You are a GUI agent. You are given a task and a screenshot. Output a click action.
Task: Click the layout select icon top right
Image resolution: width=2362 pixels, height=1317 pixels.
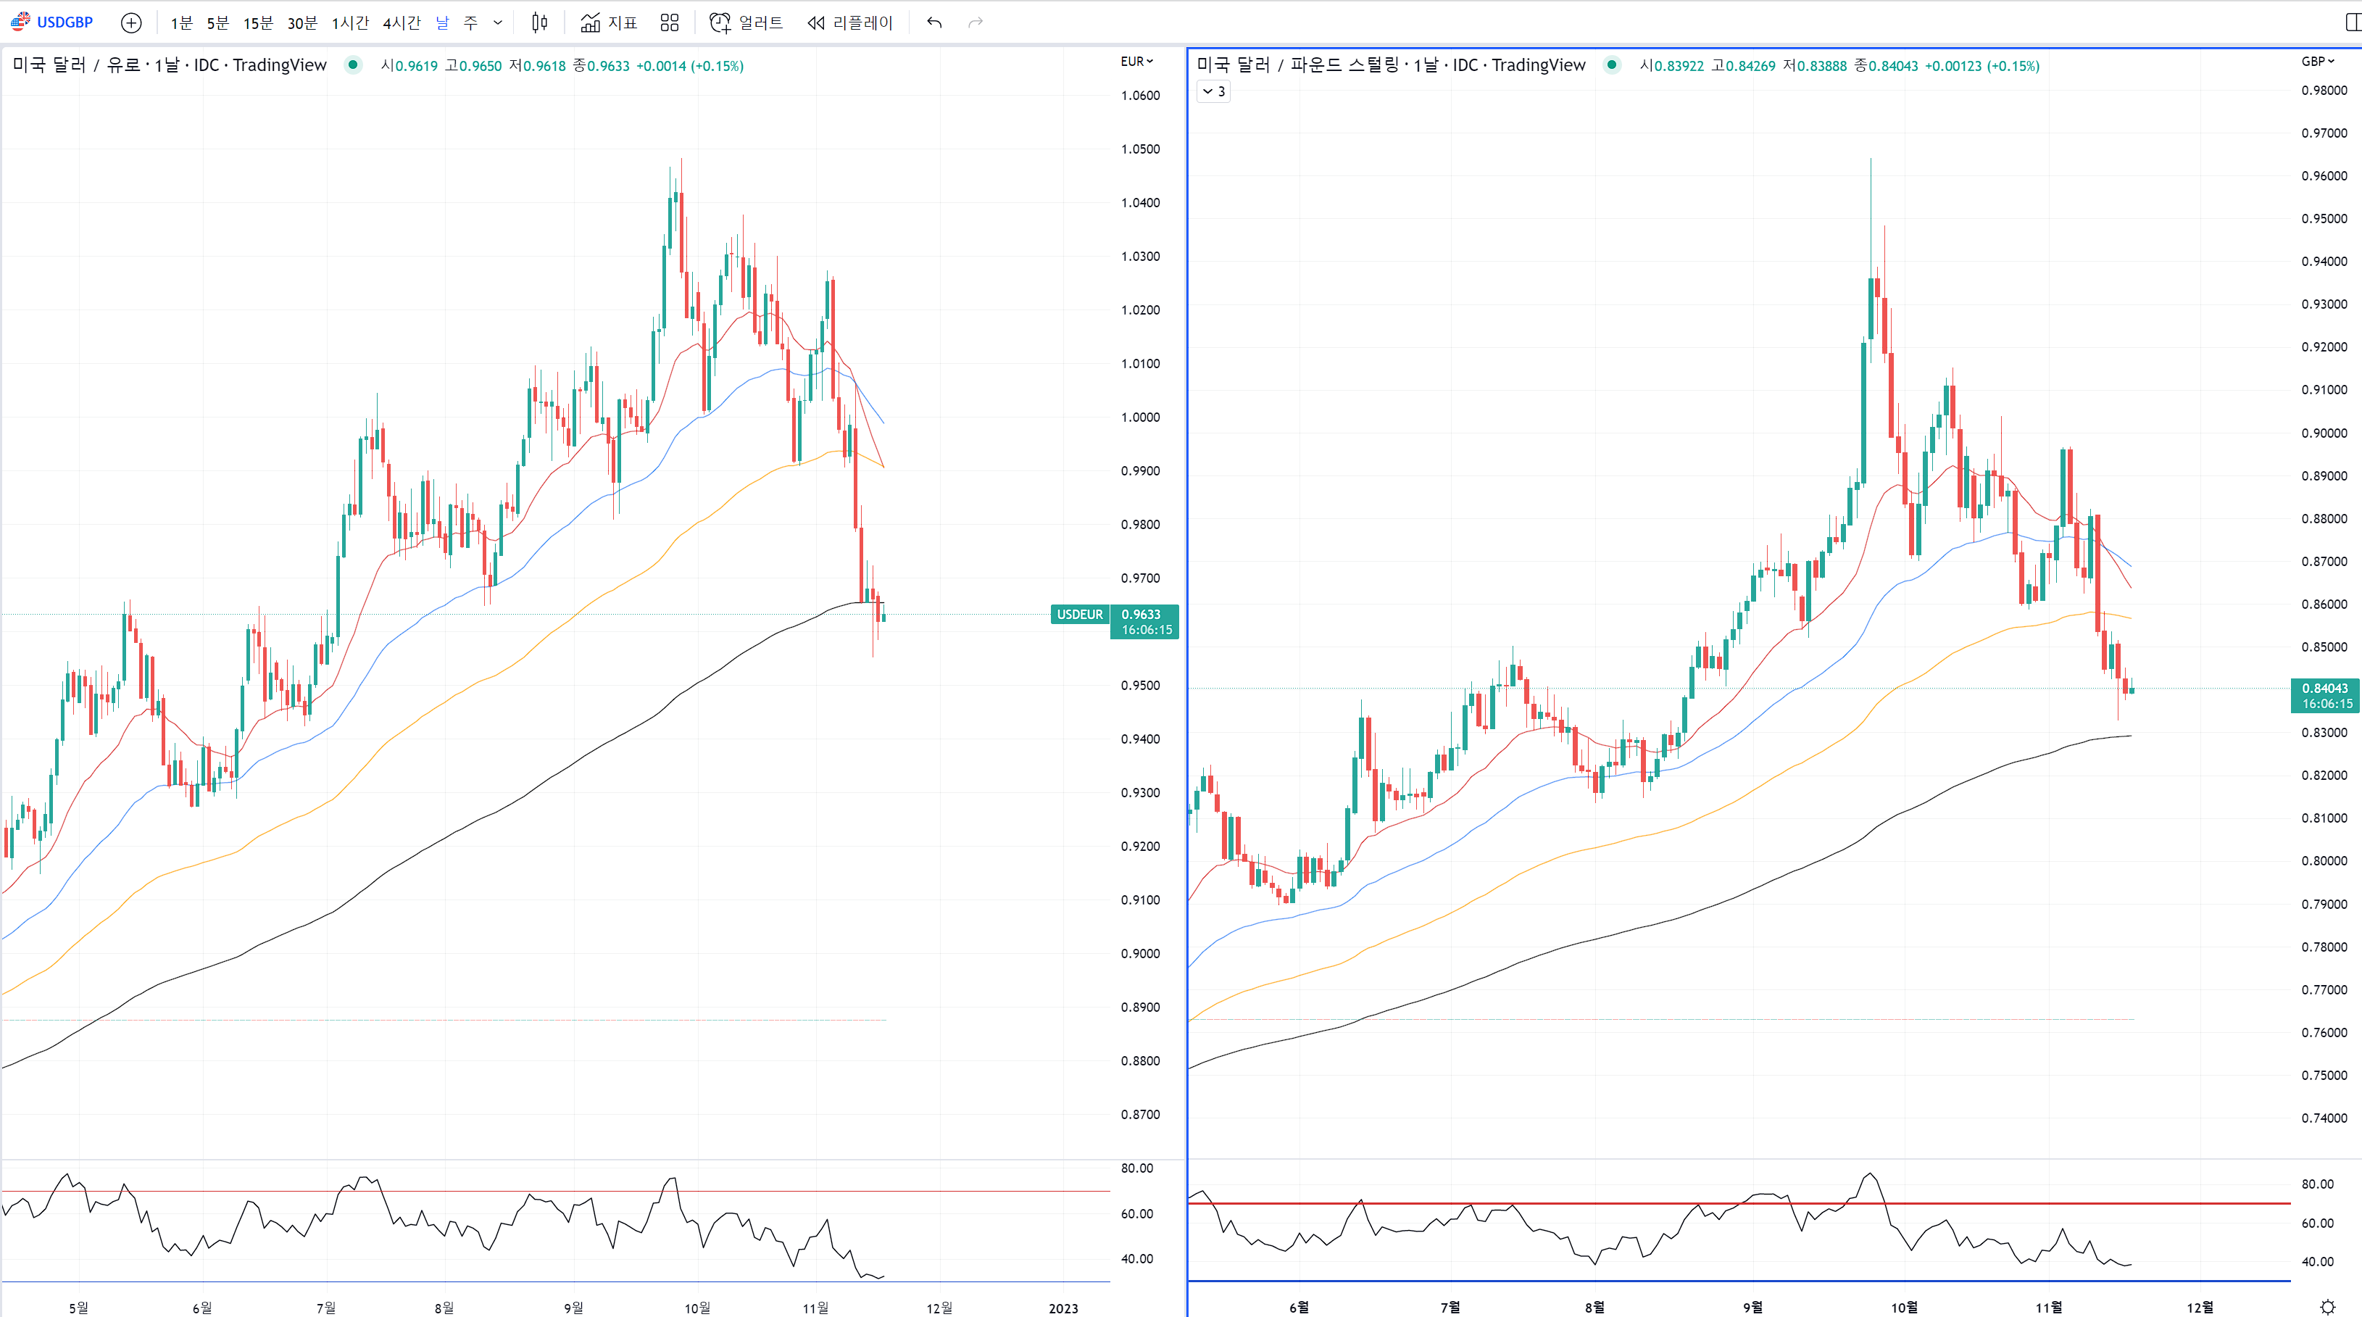pos(2352,23)
